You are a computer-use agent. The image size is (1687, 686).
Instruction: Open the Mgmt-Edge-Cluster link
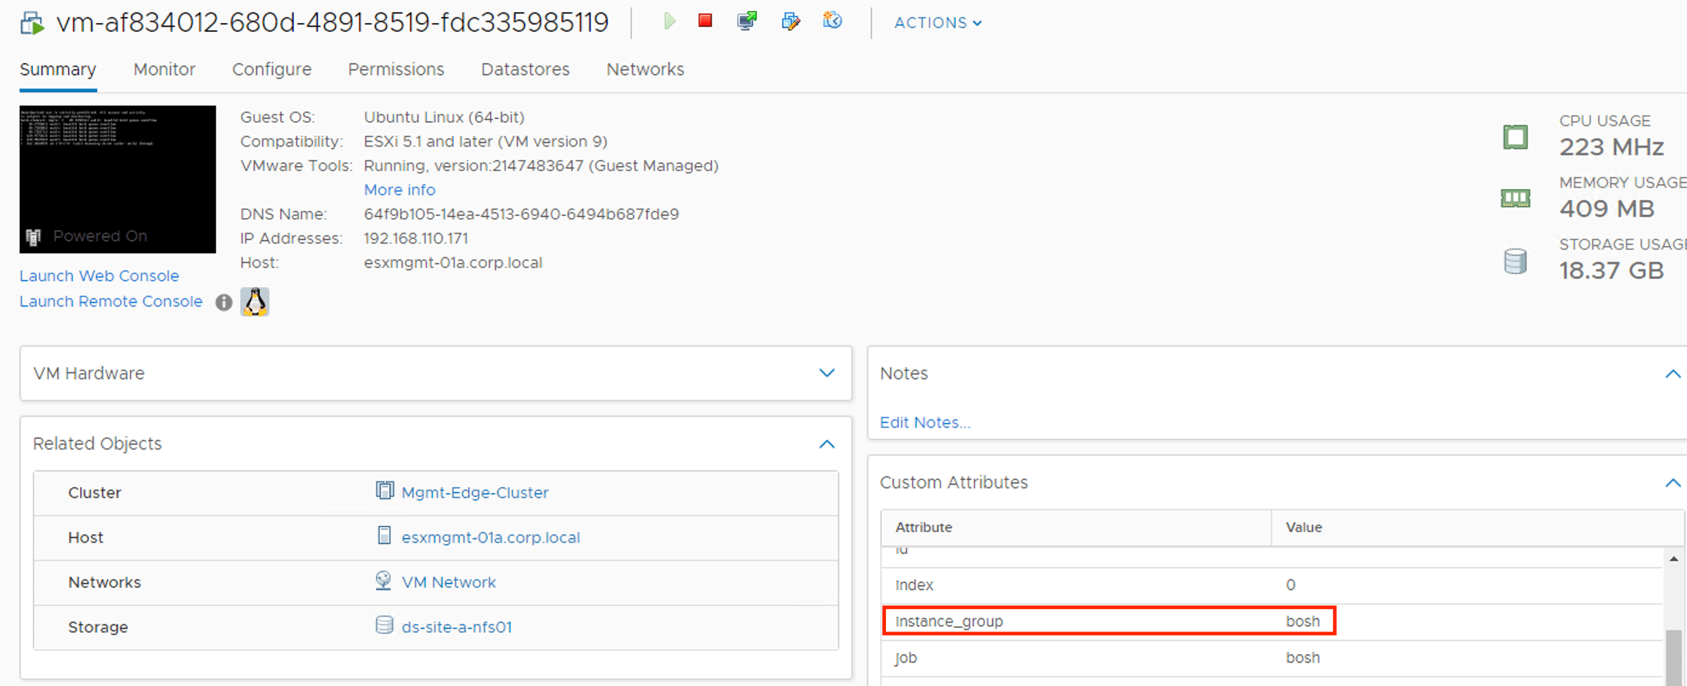coord(474,492)
